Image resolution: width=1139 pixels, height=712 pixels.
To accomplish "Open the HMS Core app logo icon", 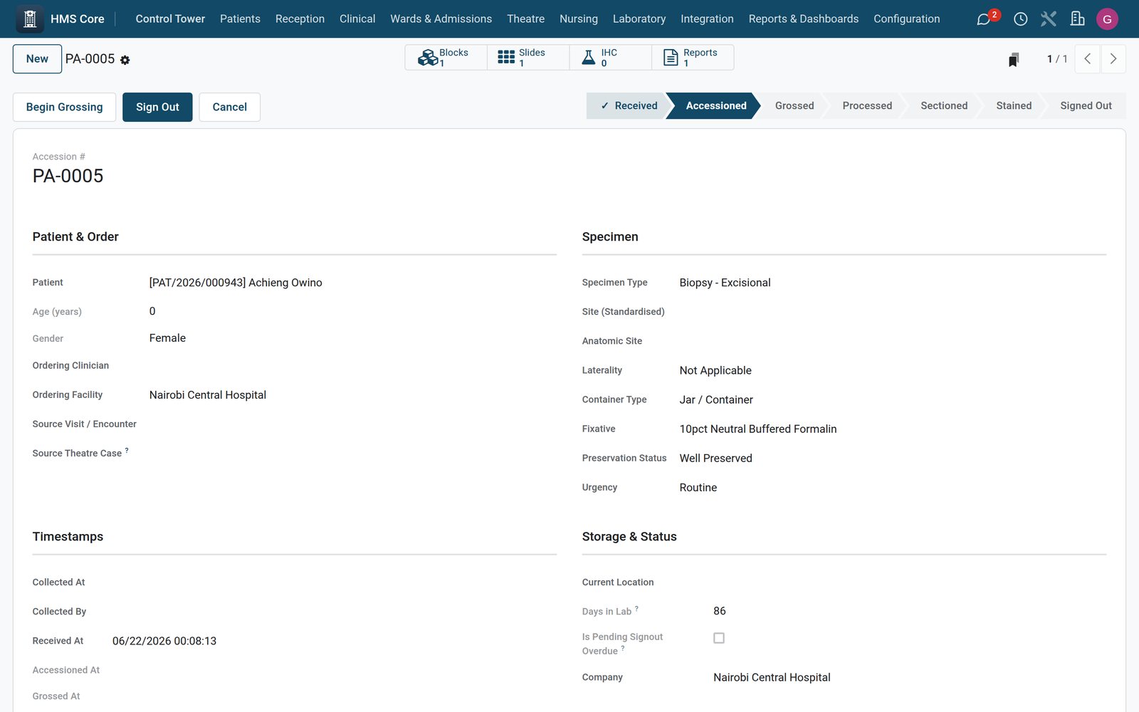I will tap(30, 19).
